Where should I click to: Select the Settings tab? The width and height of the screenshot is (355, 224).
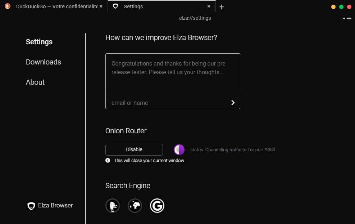pos(161,6)
